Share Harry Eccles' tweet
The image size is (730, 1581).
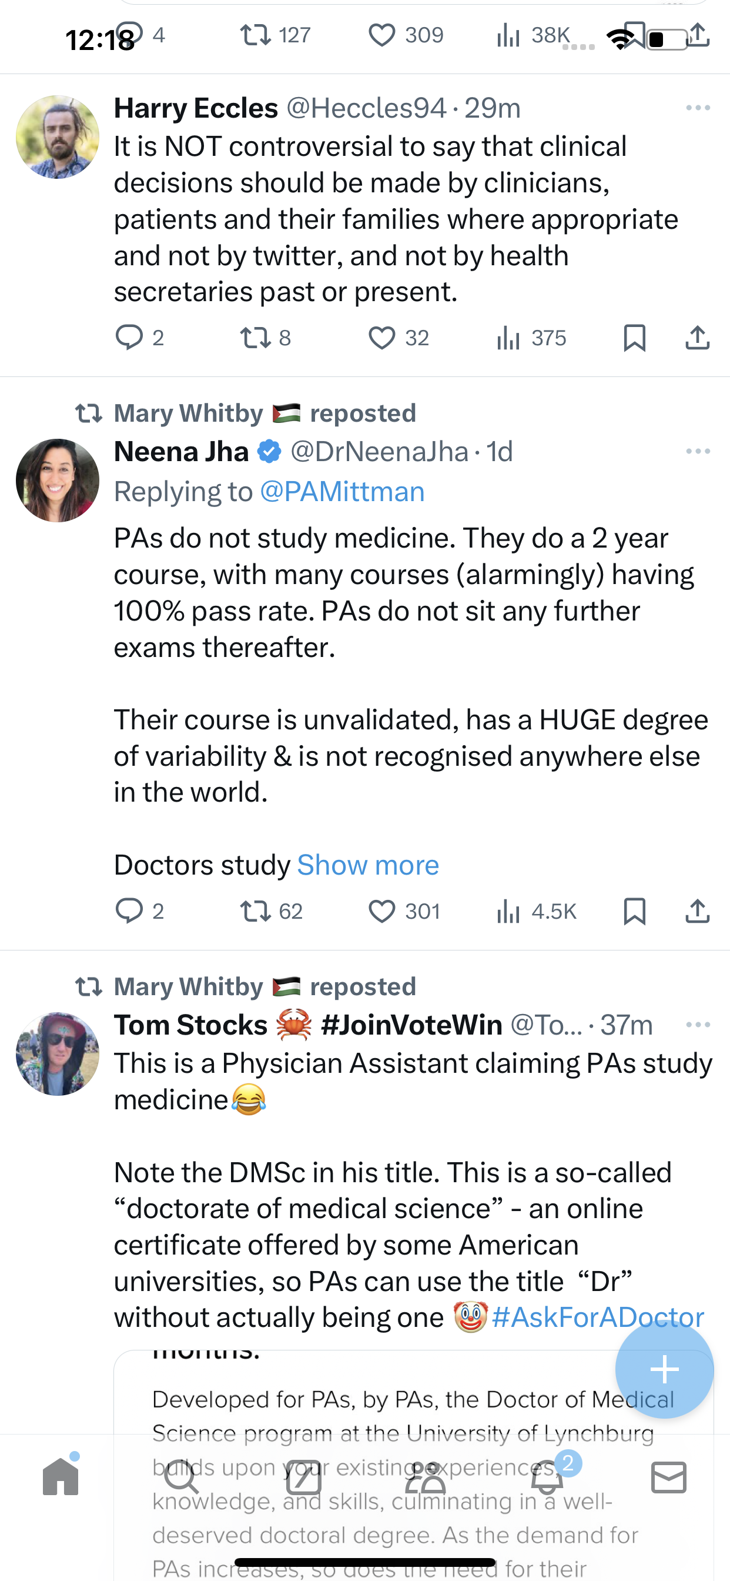(x=698, y=338)
